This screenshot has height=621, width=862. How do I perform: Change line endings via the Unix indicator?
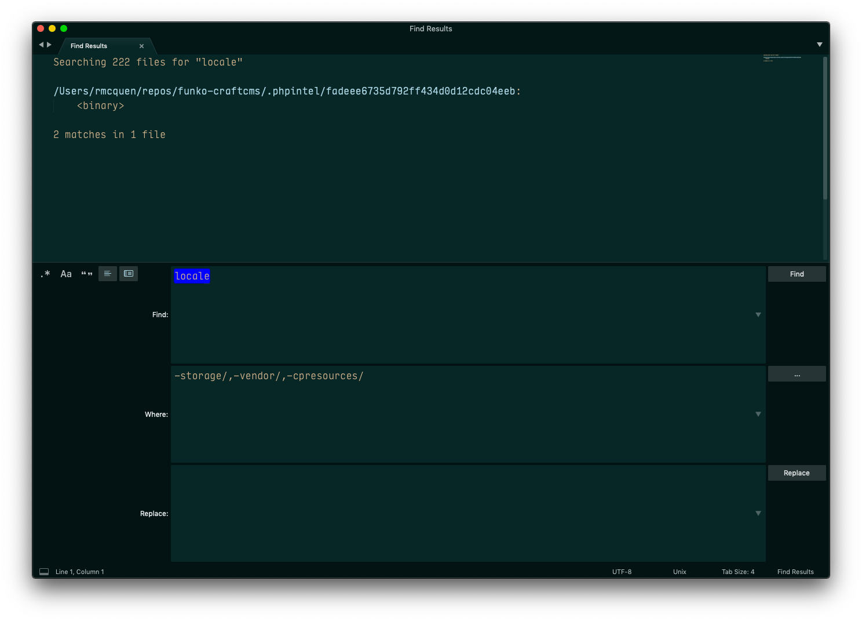click(679, 571)
